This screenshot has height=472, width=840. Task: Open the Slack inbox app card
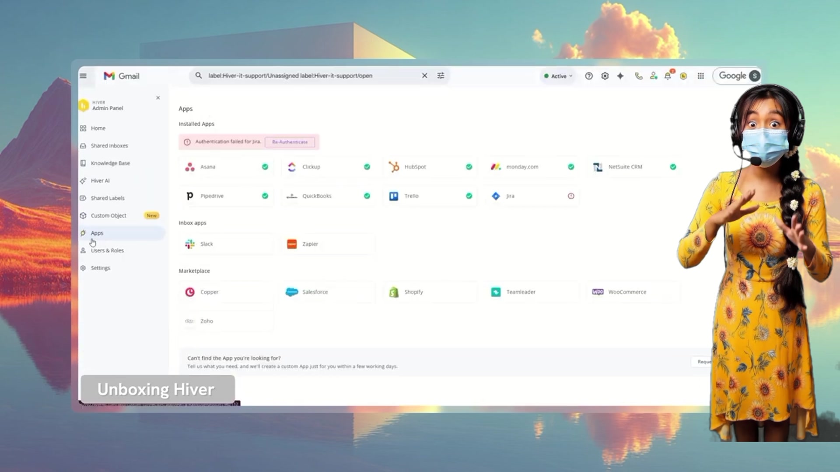pyautogui.click(x=226, y=244)
